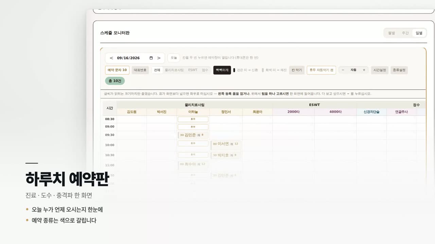Viewport: 435px width, 244px height.
Task: Open the calendar picker icon in the date field
Action: tap(151, 58)
